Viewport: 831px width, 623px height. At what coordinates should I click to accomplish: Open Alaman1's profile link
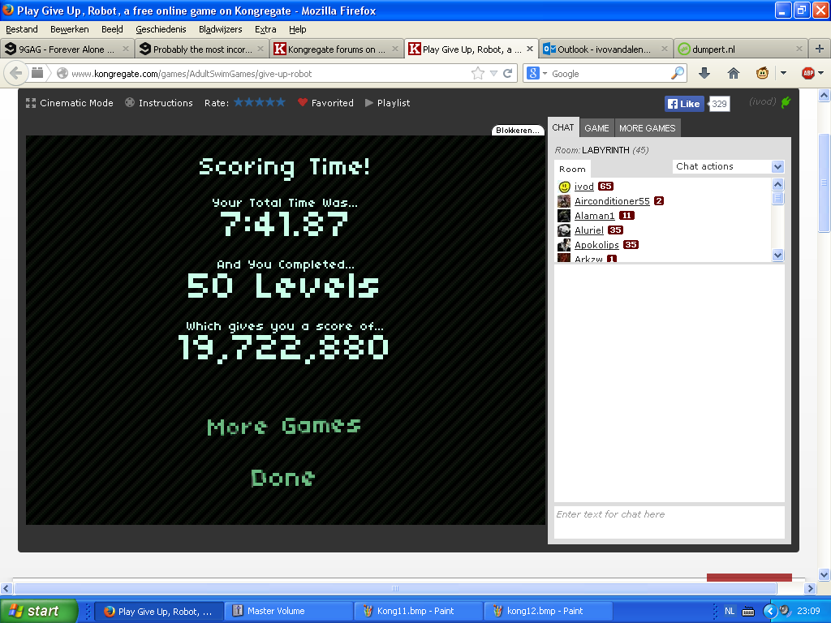pos(595,216)
